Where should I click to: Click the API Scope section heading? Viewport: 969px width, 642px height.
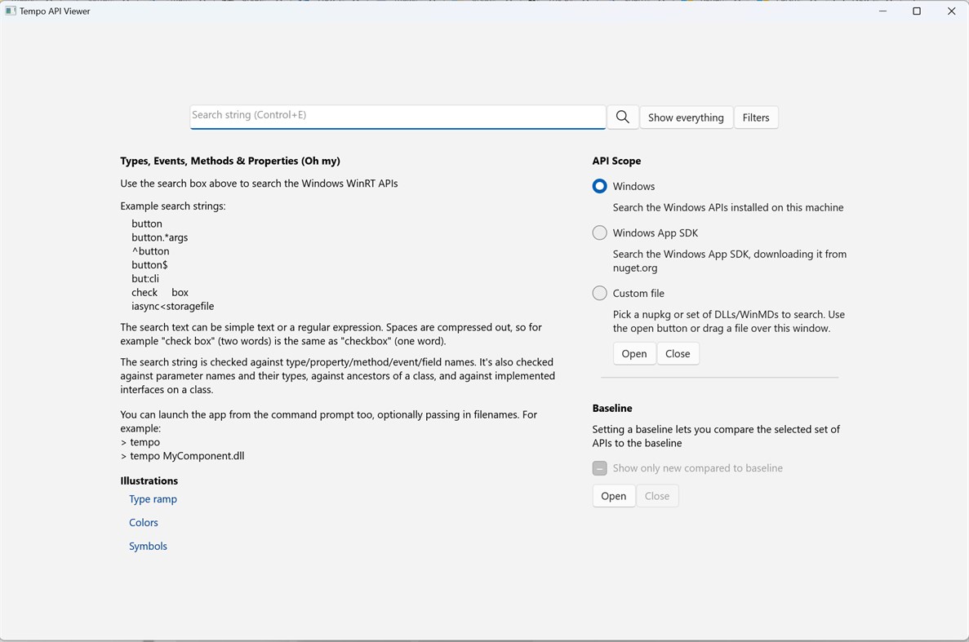tap(616, 161)
